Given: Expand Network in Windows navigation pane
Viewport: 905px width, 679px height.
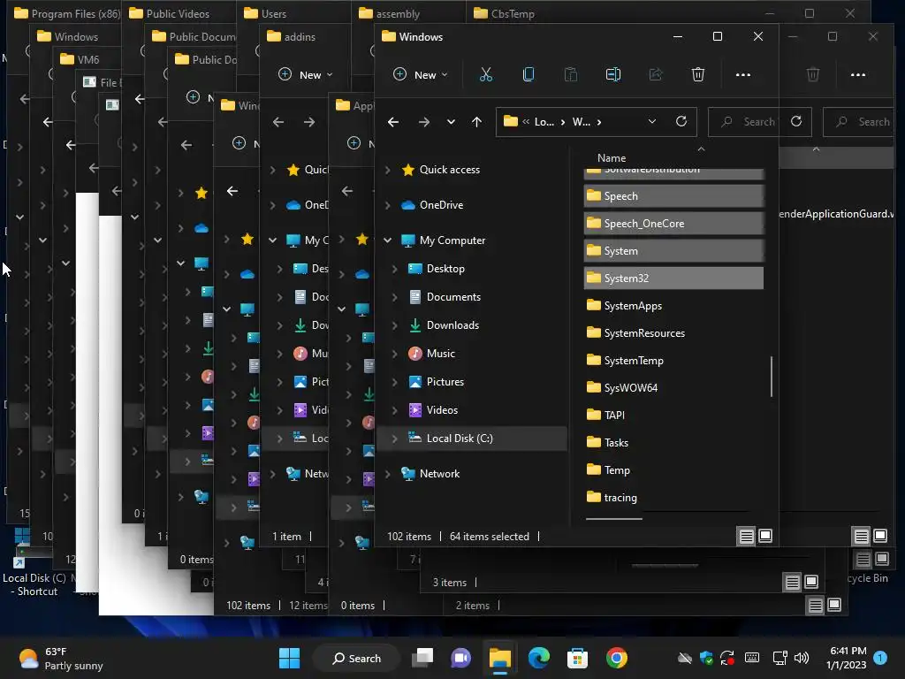Looking at the screenshot, I should [387, 474].
